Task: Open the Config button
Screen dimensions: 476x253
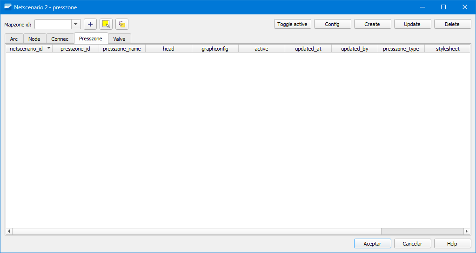Action: click(332, 24)
